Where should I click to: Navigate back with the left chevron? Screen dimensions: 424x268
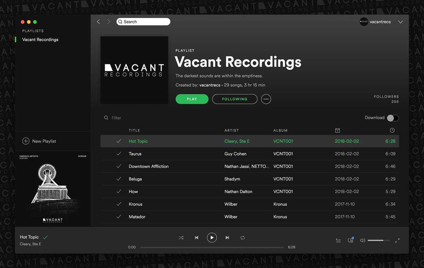pos(98,22)
